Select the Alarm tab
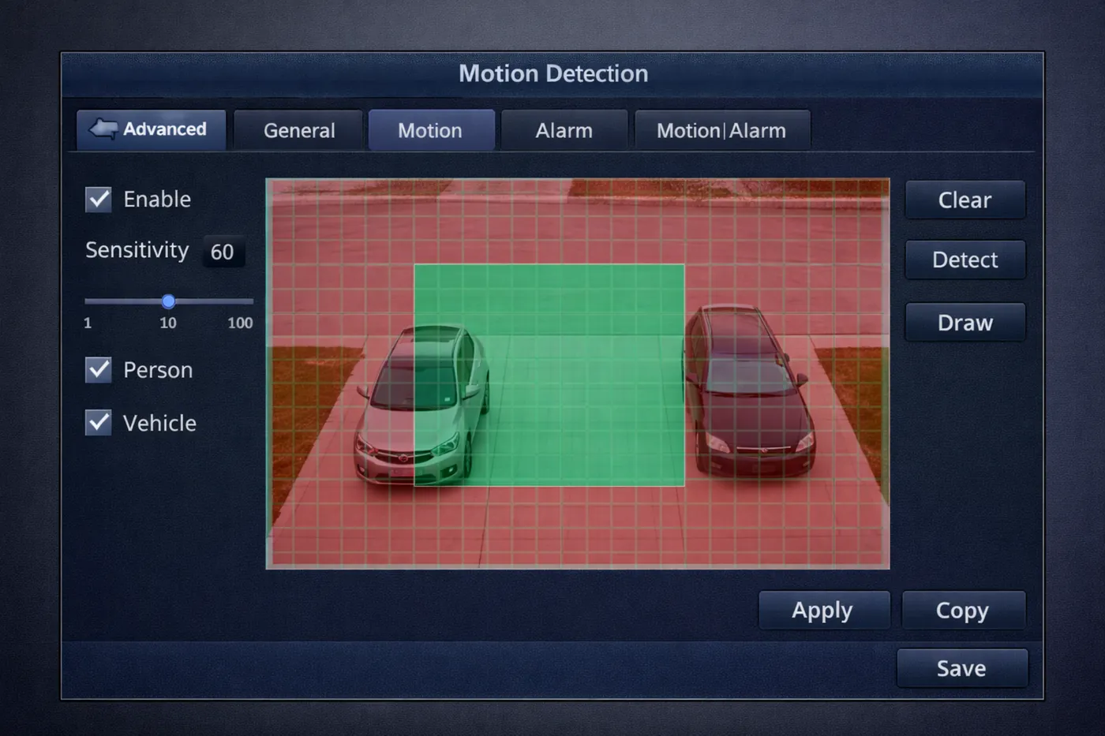Viewport: 1105px width, 736px height. (564, 130)
